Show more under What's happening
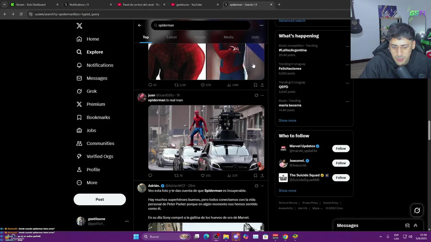Viewport: 431px width, 242px height. 287,120
